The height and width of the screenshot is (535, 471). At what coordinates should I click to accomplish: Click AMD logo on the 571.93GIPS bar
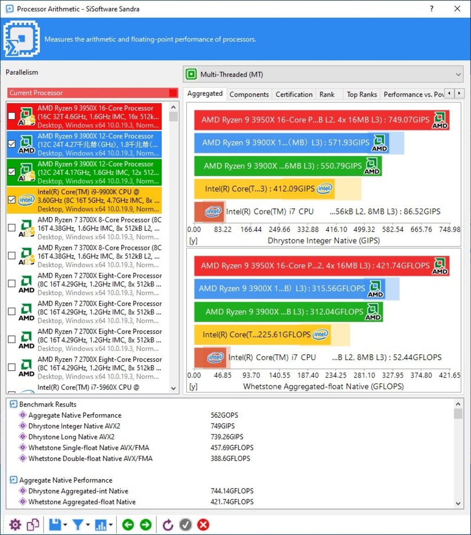[x=380, y=143]
